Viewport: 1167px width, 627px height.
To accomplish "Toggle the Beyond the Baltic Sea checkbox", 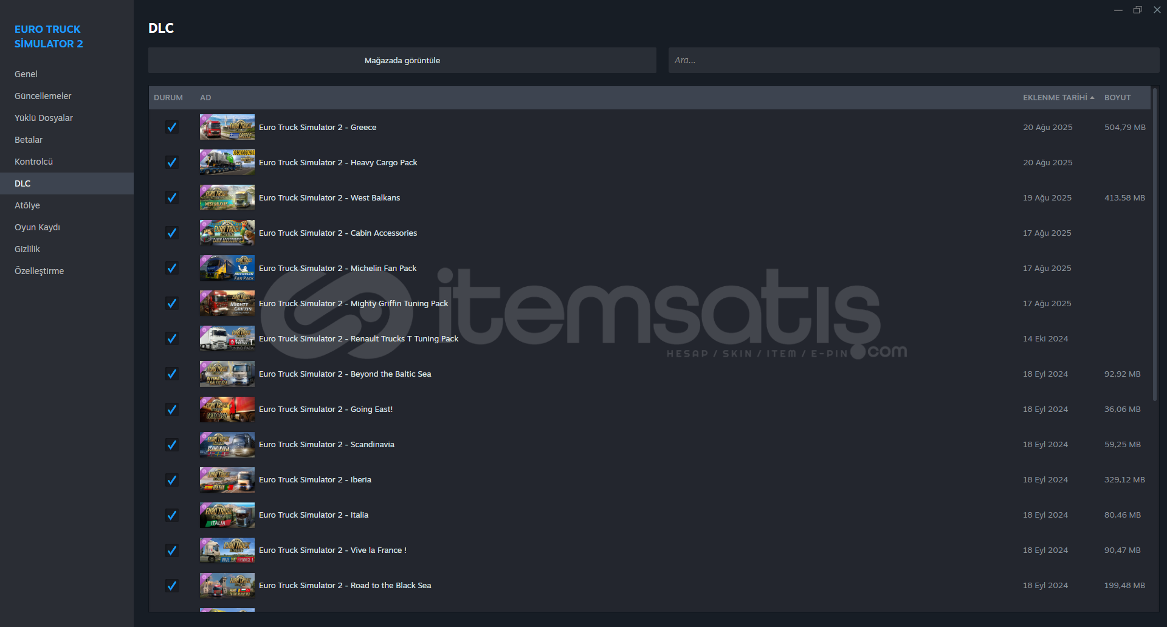I will [x=172, y=374].
